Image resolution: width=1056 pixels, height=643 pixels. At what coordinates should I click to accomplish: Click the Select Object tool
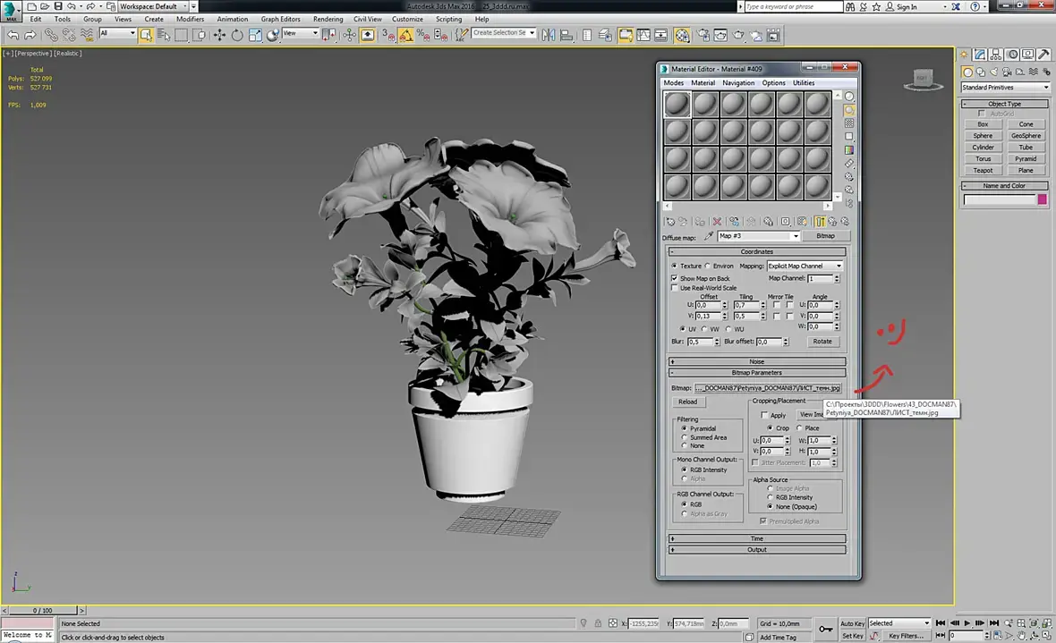tap(145, 35)
